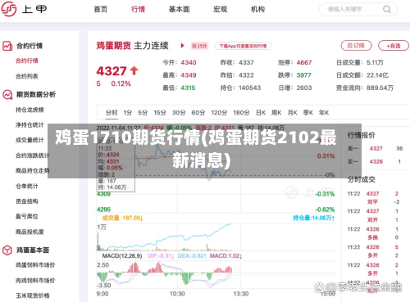
Task: Focus the keyword search input field
Action: coord(358,9)
